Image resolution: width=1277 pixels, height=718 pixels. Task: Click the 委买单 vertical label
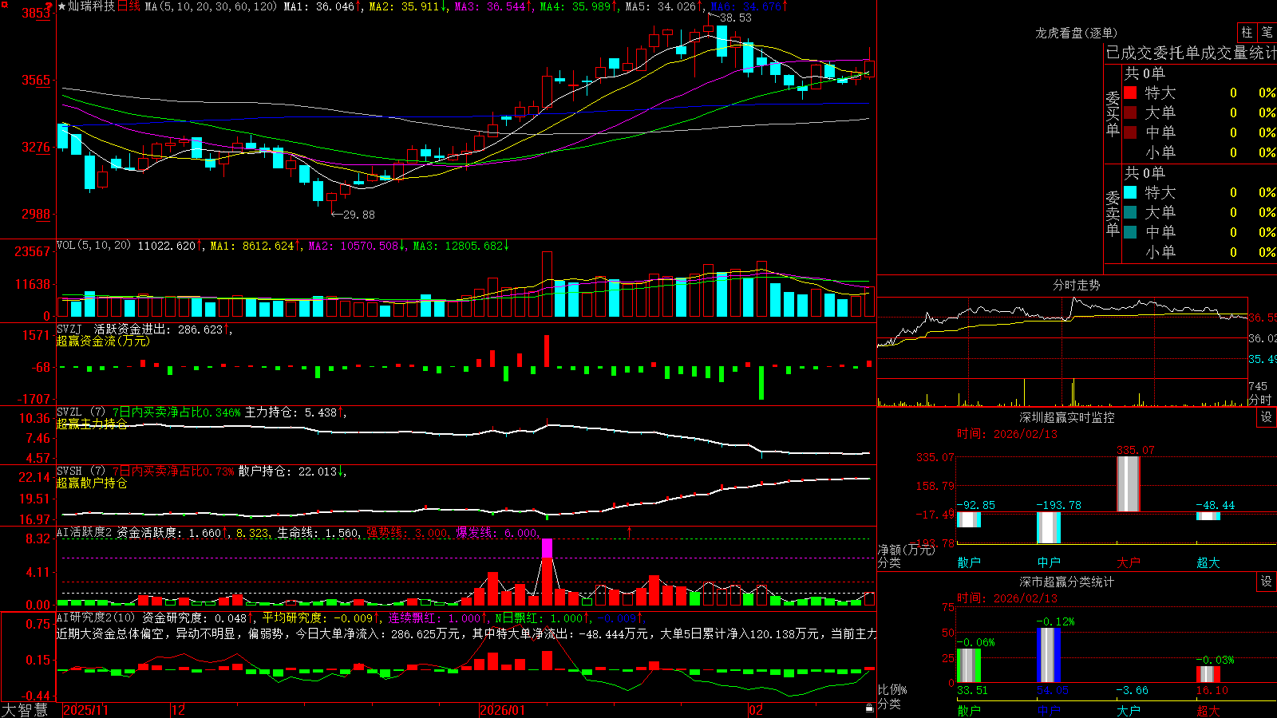[1113, 114]
